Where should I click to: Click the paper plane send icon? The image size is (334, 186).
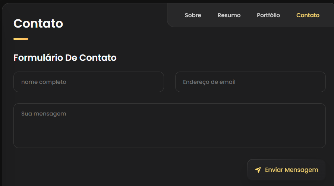[258, 170]
